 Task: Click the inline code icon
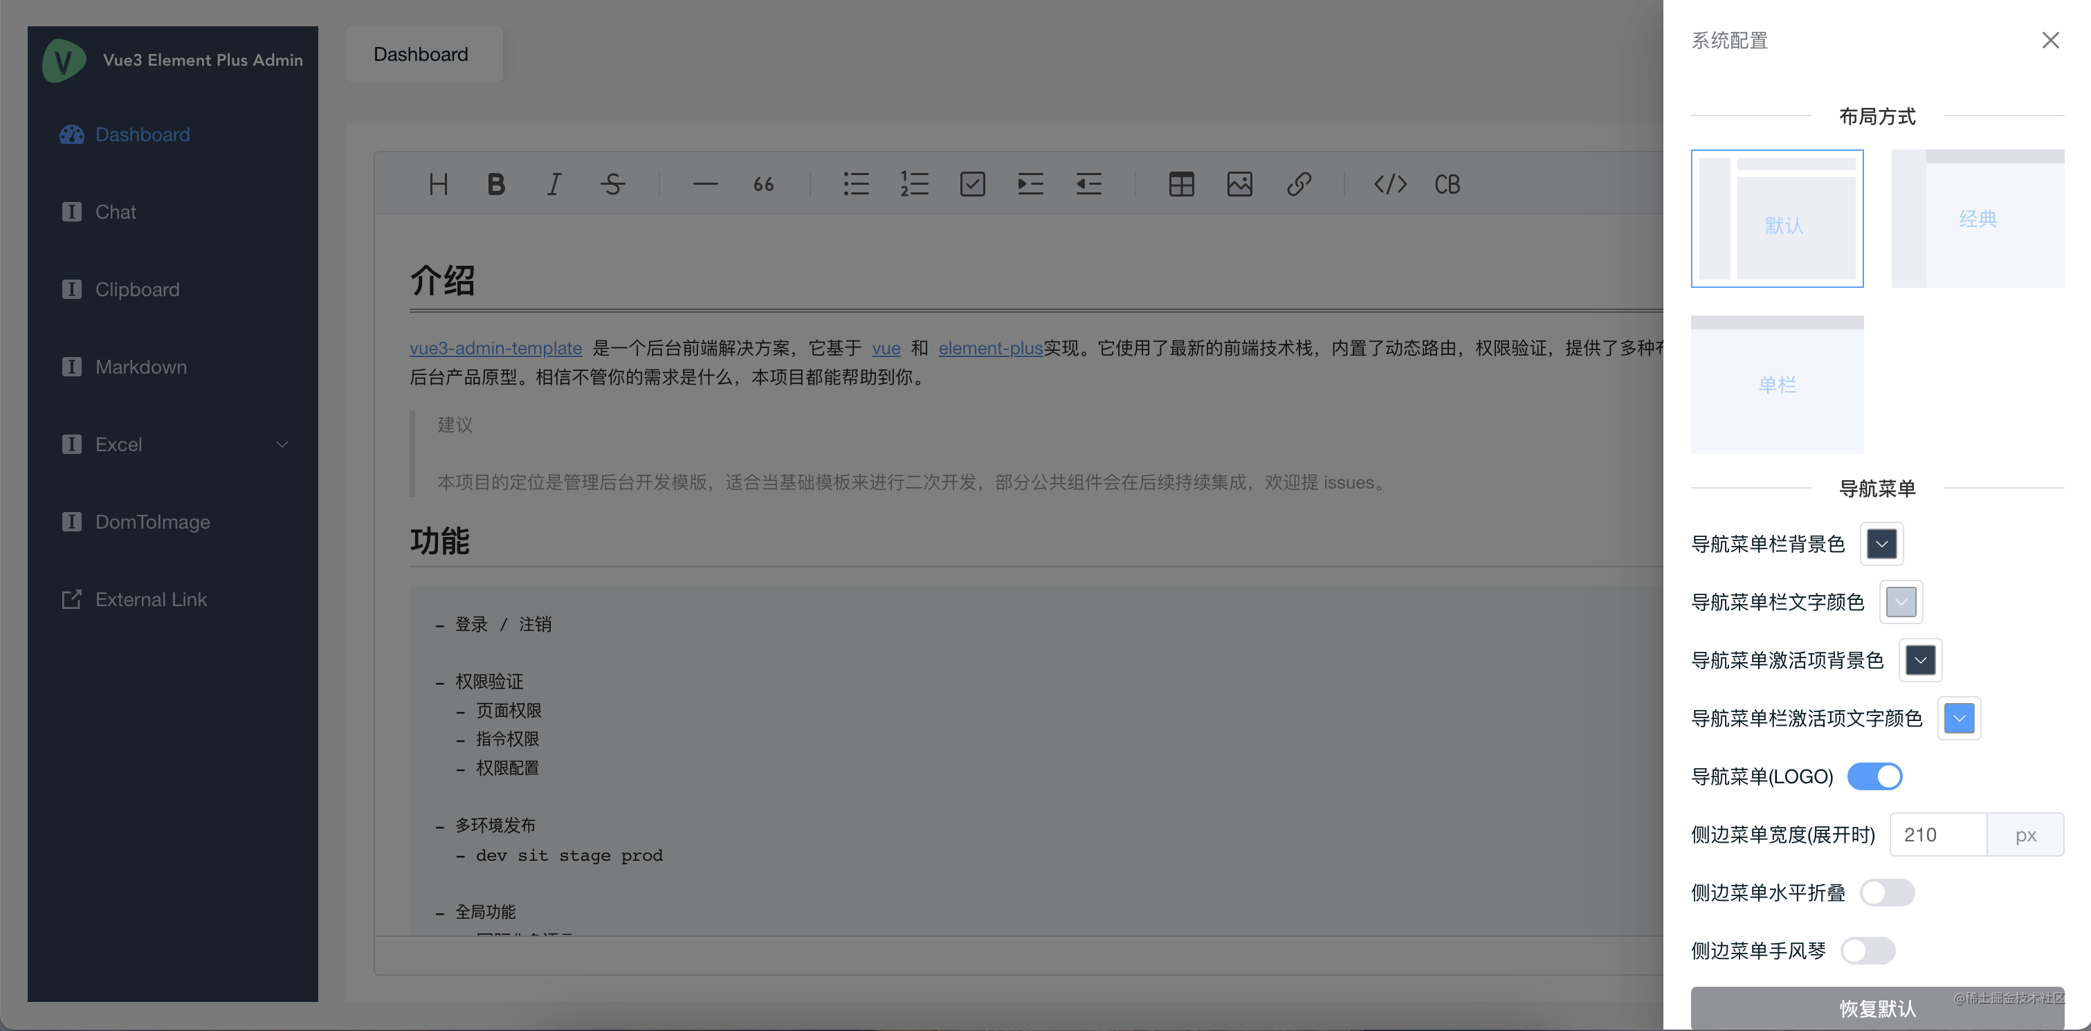click(x=1389, y=184)
